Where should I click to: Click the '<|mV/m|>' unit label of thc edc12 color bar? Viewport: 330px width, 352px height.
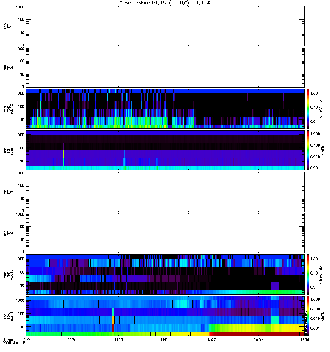click(x=321, y=275)
